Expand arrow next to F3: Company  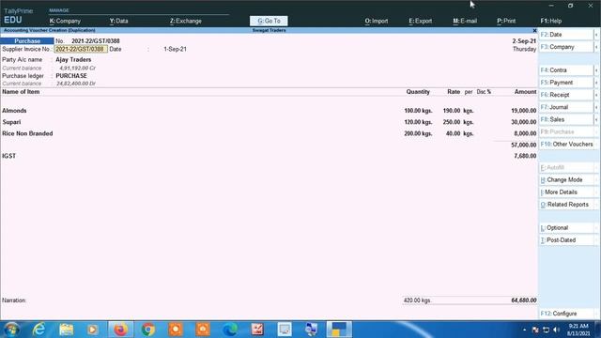(x=596, y=47)
